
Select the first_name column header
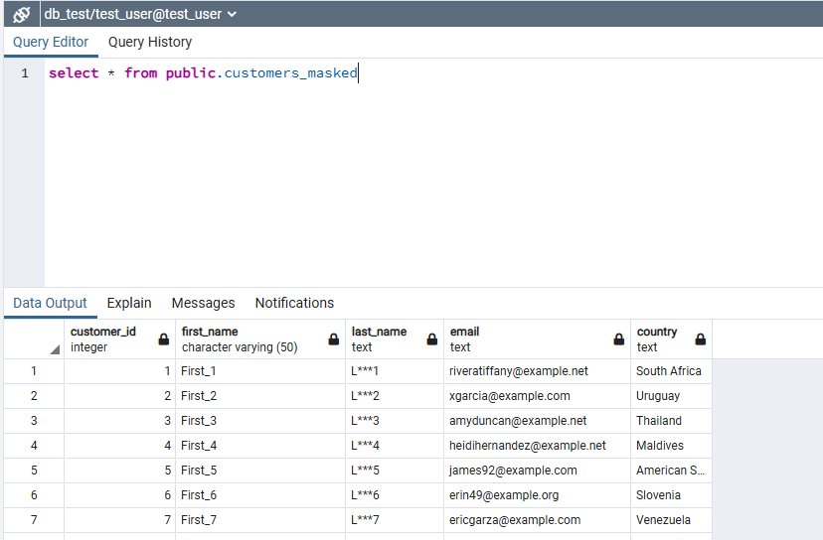tap(260, 339)
